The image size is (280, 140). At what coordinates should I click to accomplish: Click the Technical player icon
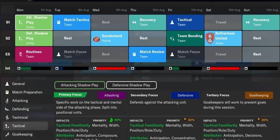pos(7,117)
